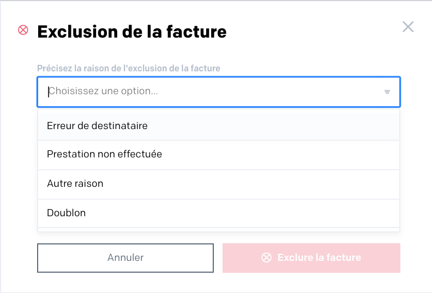Click the Exclusion de la facture heading

(132, 32)
